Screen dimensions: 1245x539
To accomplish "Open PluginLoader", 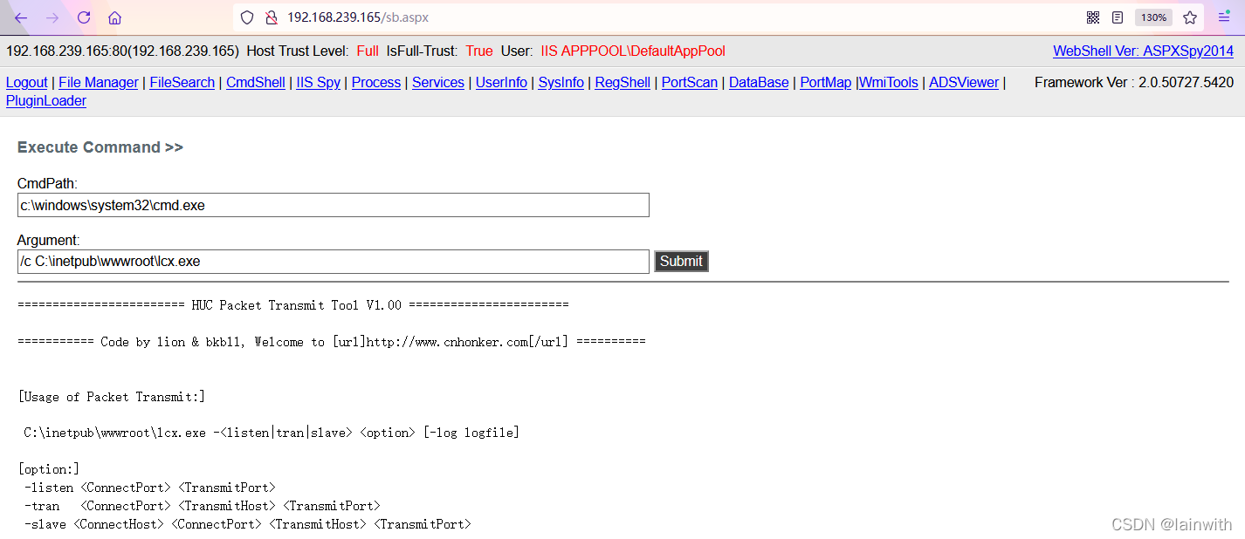I will point(46,101).
